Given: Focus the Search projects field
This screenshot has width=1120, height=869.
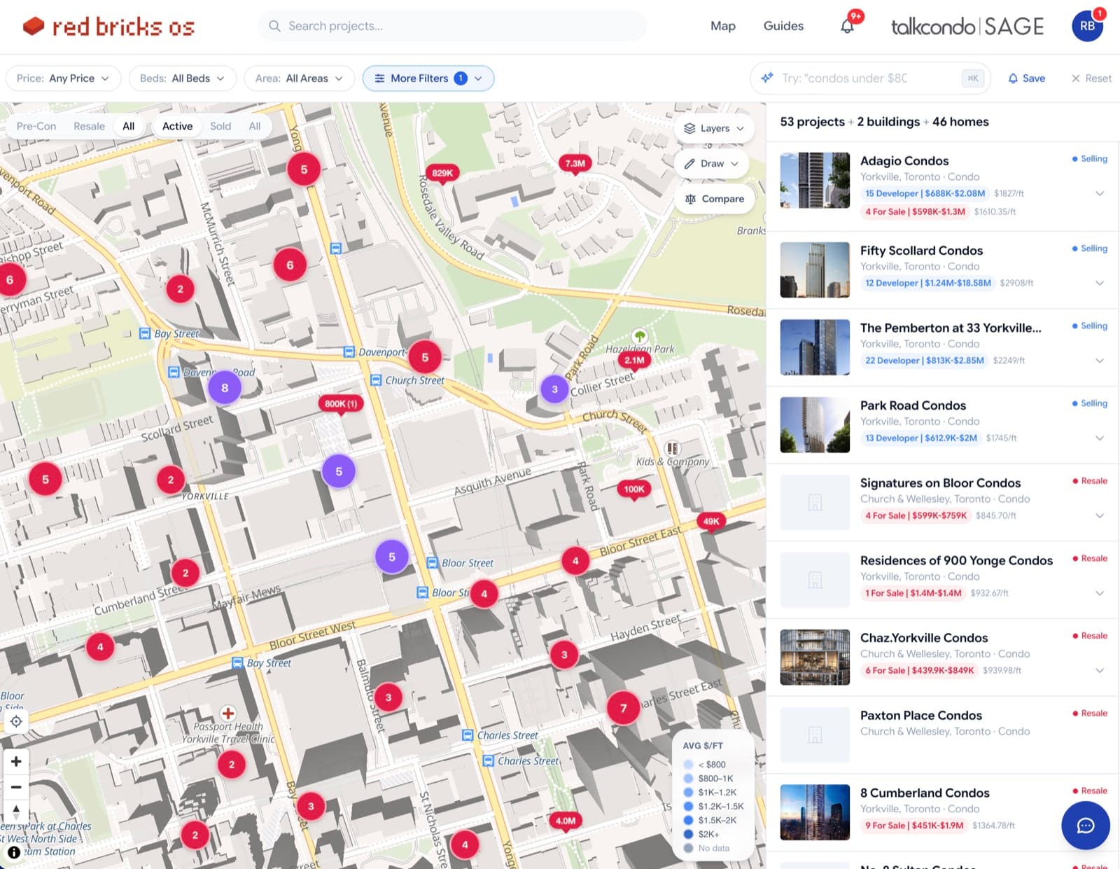Looking at the screenshot, I should 452,26.
